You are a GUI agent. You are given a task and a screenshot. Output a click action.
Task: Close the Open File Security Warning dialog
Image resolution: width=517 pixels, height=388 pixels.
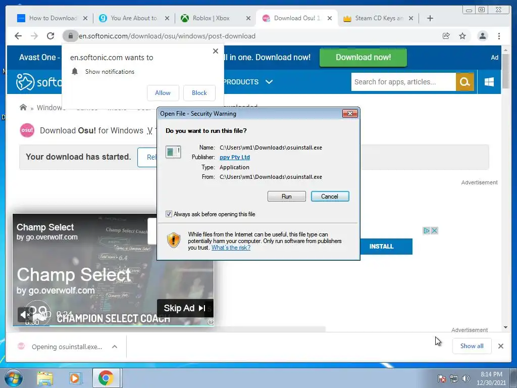(x=350, y=114)
